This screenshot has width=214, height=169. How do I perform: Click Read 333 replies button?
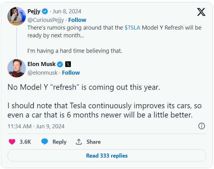click(107, 156)
